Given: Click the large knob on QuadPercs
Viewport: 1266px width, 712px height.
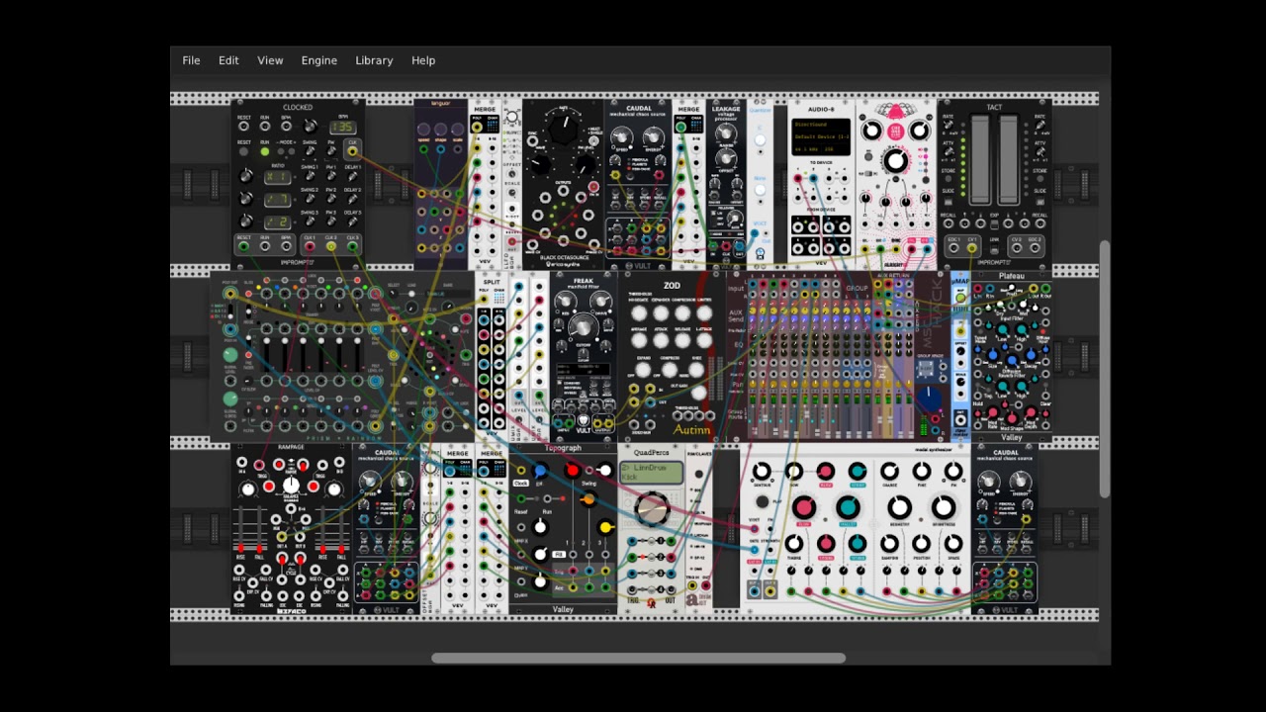Looking at the screenshot, I should [651, 510].
